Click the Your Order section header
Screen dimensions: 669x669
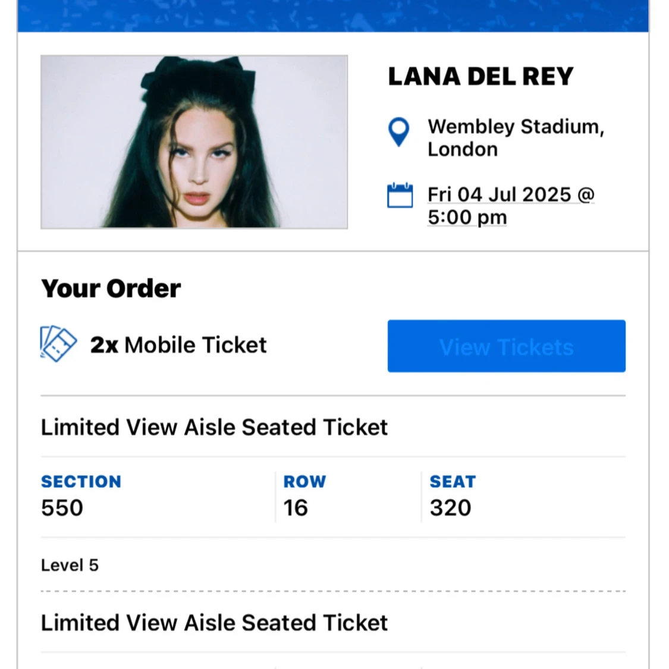(x=110, y=288)
